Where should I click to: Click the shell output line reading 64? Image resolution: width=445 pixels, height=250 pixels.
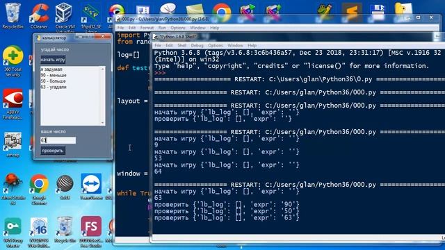[x=158, y=172]
